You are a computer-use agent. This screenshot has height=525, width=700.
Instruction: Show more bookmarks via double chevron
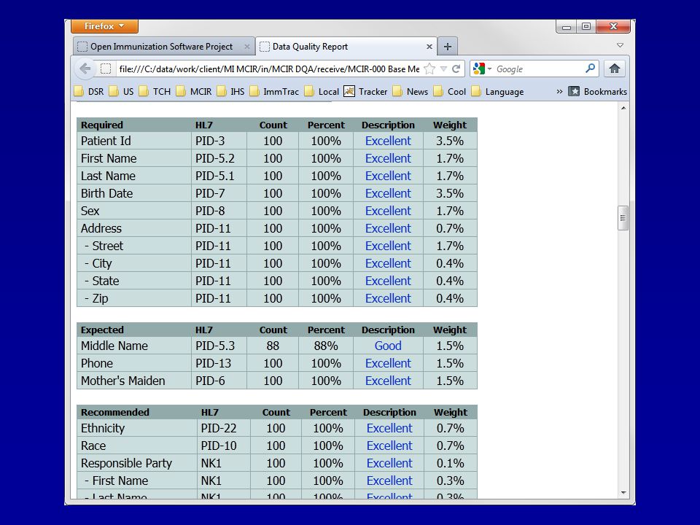[559, 92]
